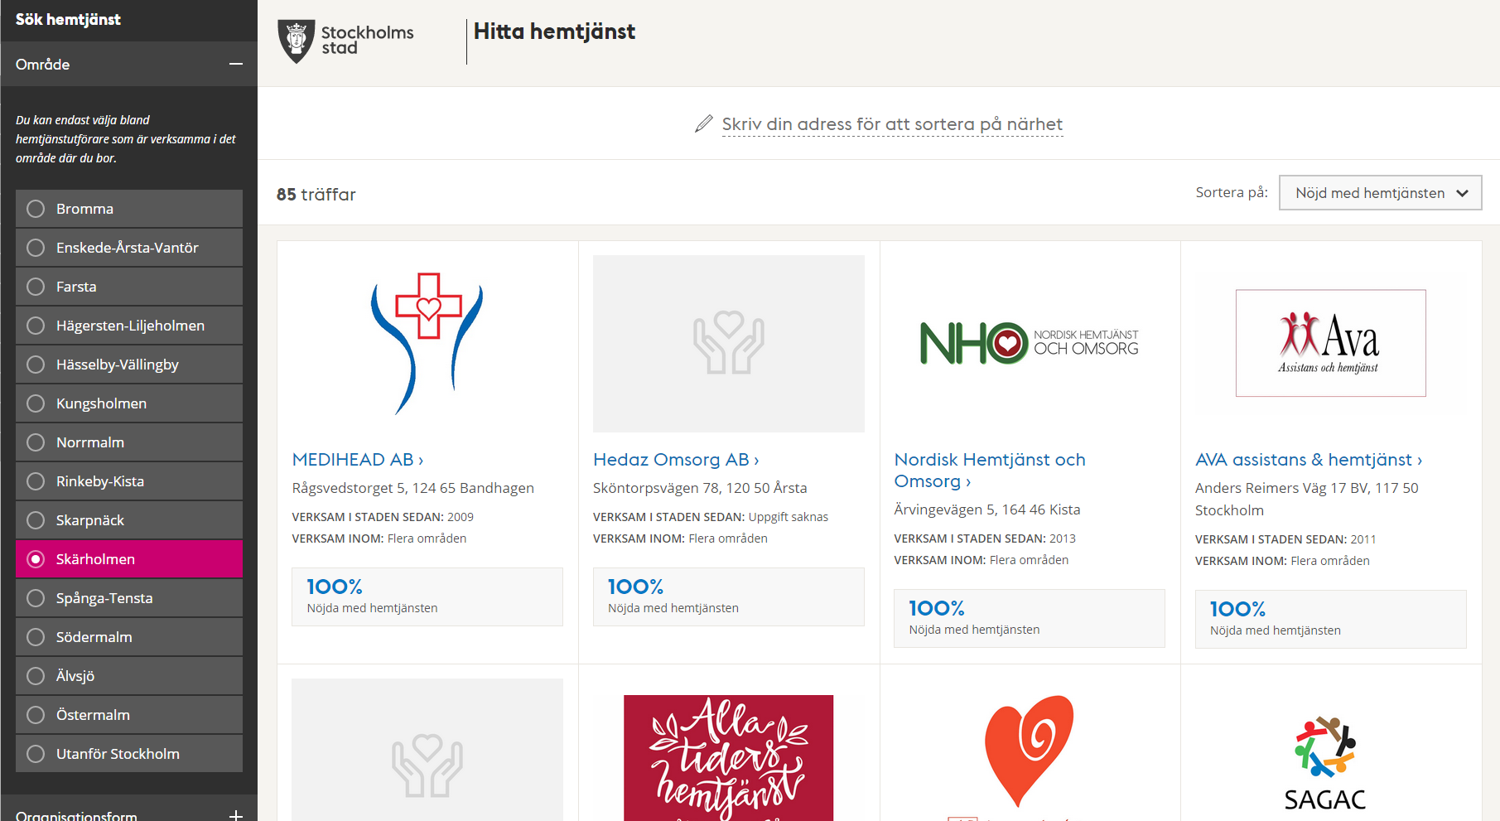This screenshot has width=1500, height=821.
Task: Open Nordisk Hemtjänst och Omsorg link
Action: point(990,471)
